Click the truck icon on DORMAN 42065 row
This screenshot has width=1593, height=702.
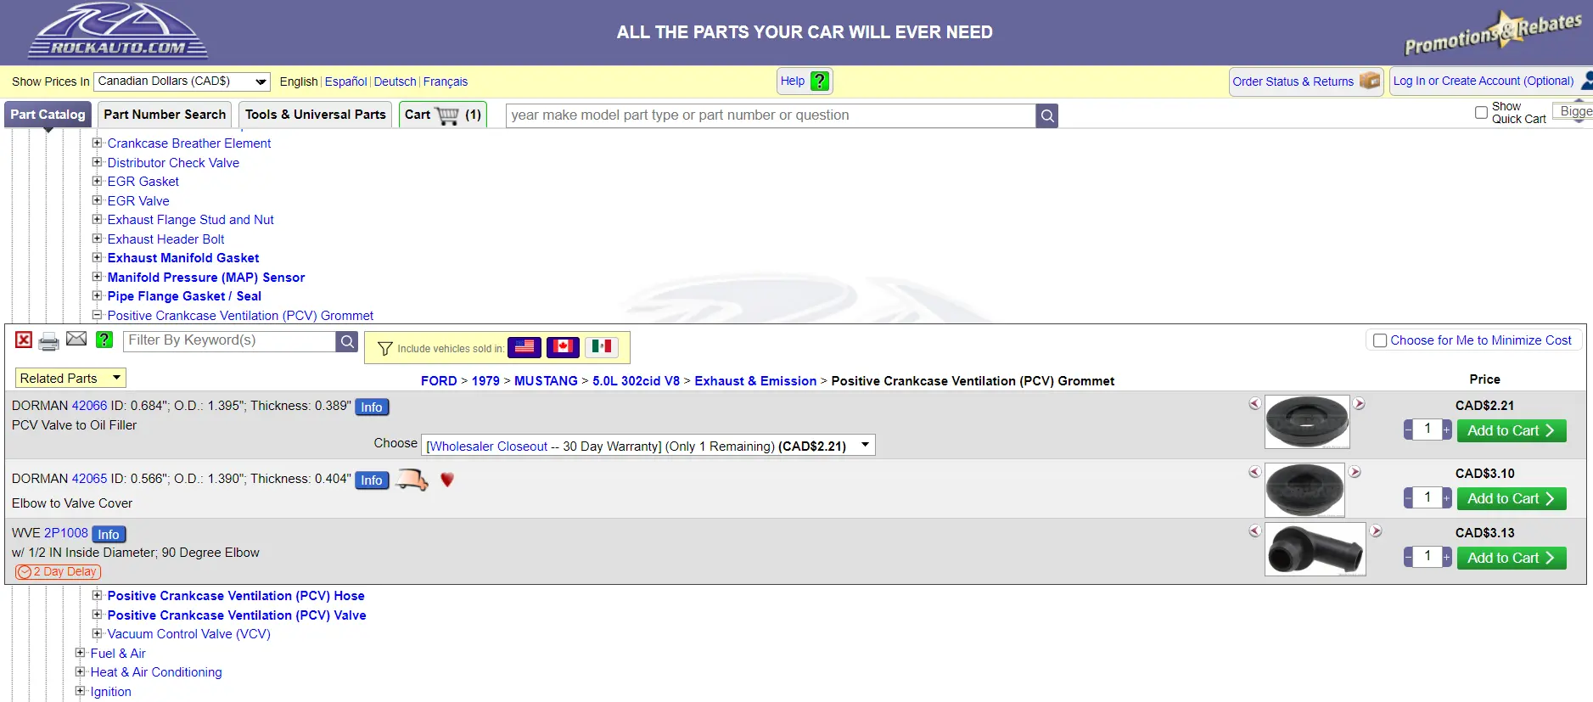(412, 480)
